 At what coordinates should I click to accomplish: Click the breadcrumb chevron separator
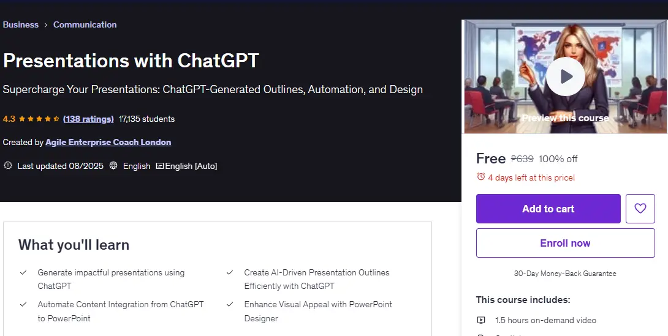click(46, 25)
